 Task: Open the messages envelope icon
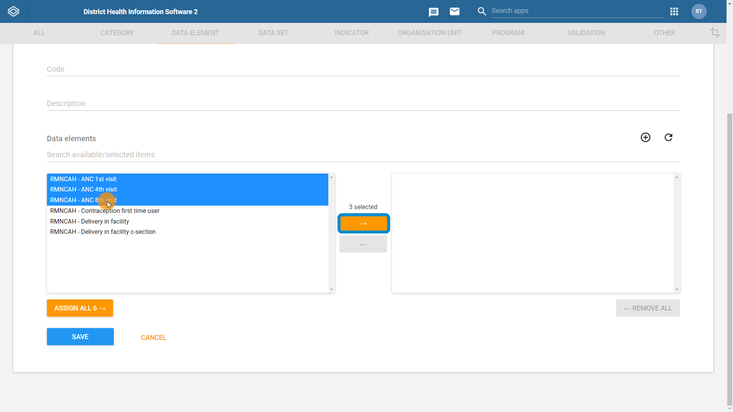[454, 11]
